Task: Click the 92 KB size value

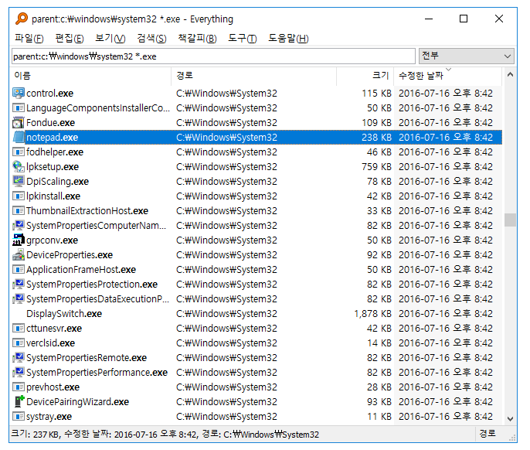Action: pyautogui.click(x=379, y=255)
